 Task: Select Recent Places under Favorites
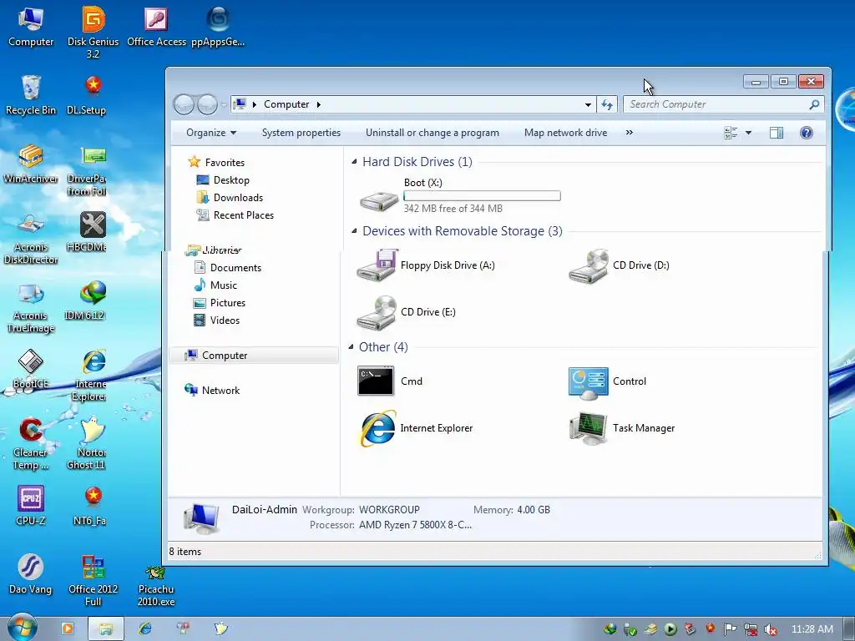click(x=235, y=215)
